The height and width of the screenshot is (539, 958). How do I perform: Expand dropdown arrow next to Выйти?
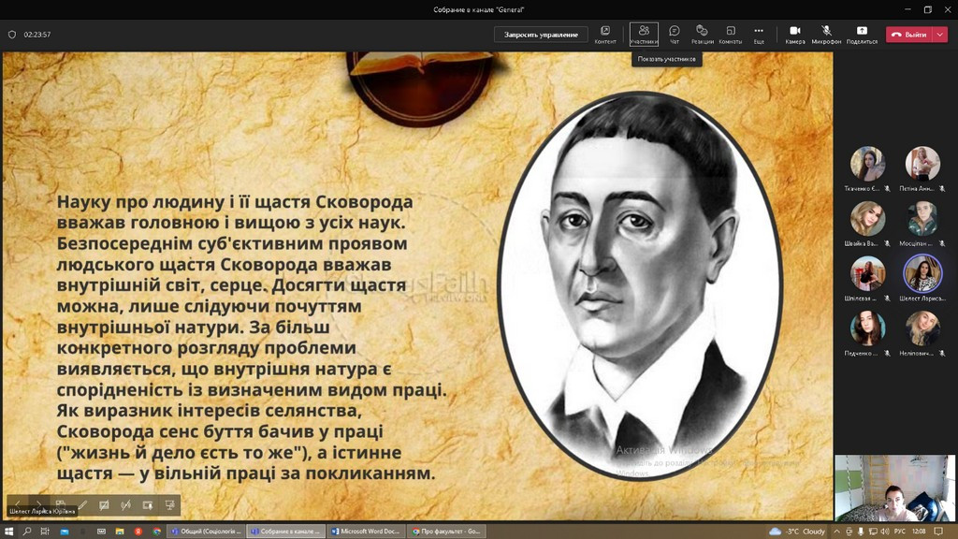[940, 35]
